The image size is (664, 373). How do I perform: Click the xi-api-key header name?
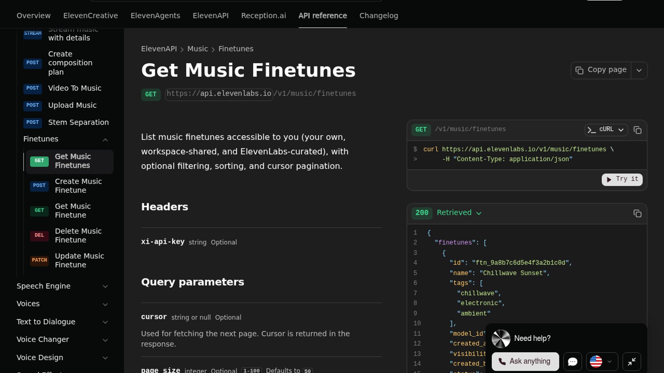pos(163,242)
